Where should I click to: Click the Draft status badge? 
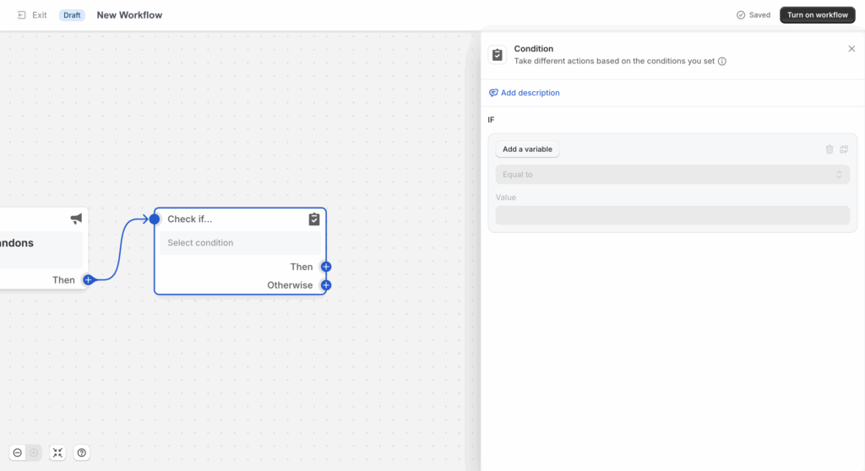tap(72, 15)
